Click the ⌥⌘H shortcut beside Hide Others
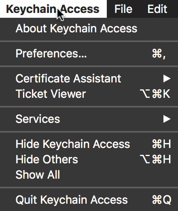 (155, 159)
